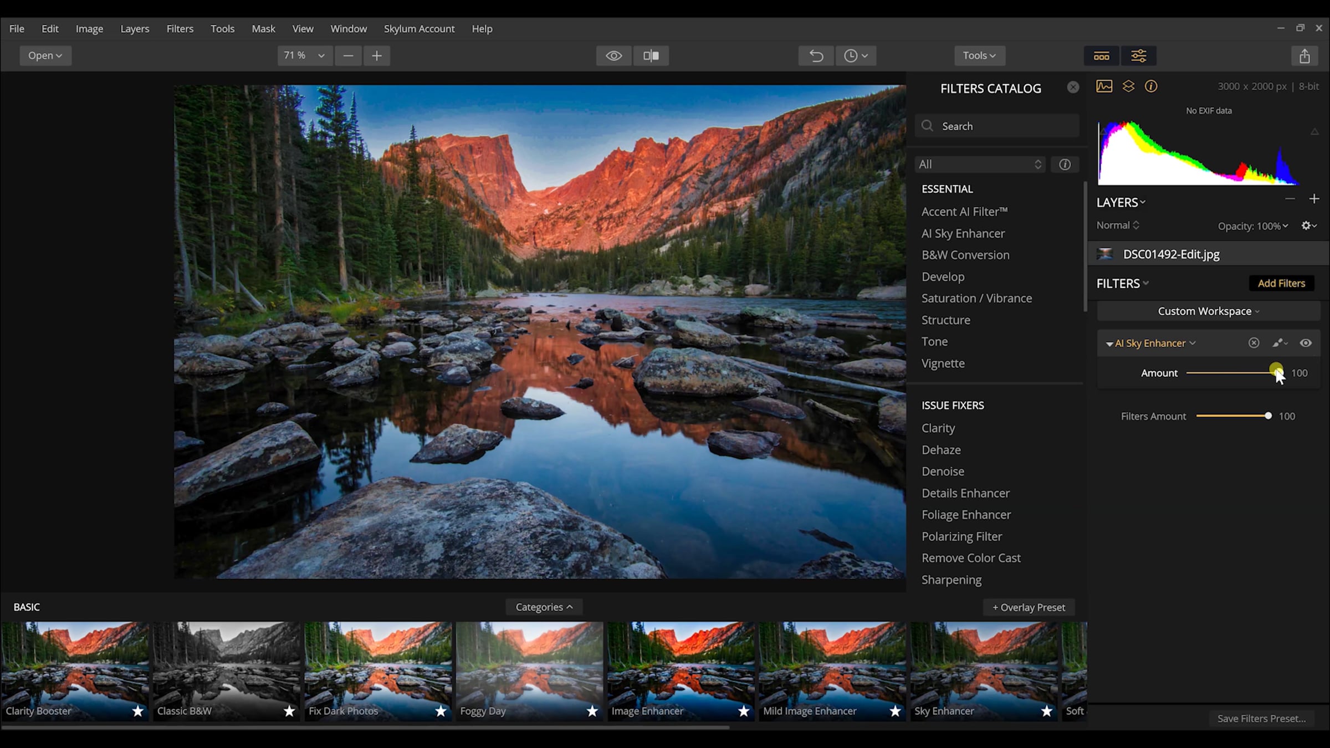Image resolution: width=1330 pixels, height=748 pixels.
Task: Open the zoom percentage dropdown
Action: point(304,55)
